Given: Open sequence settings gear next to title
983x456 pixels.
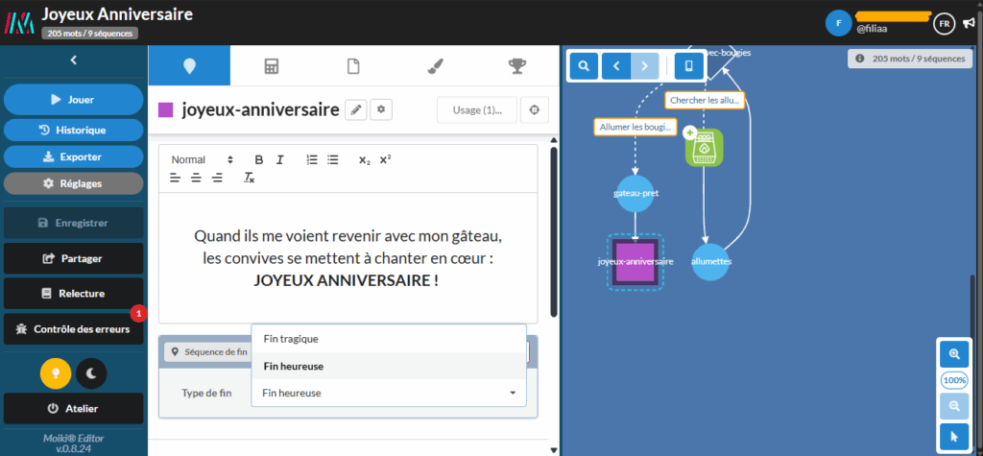Looking at the screenshot, I should [x=381, y=110].
